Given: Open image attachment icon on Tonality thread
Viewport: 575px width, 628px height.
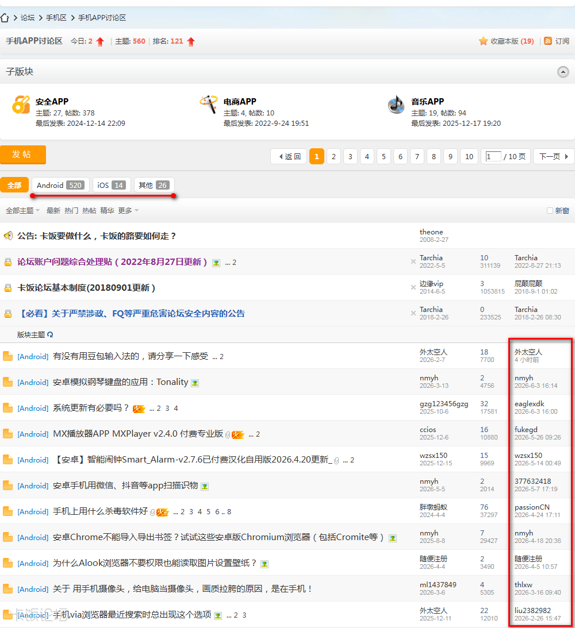Looking at the screenshot, I should click(195, 383).
